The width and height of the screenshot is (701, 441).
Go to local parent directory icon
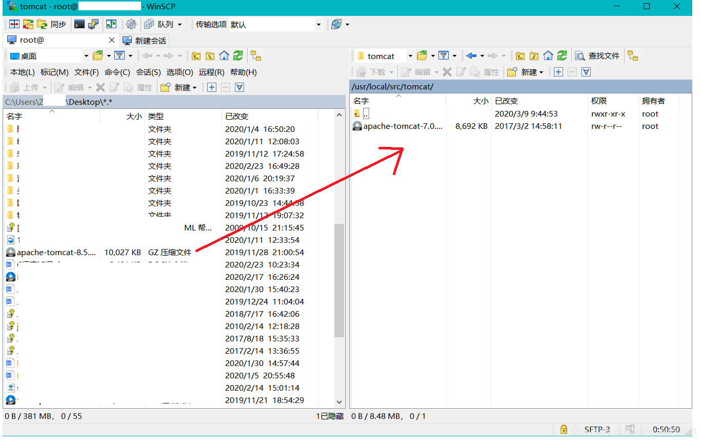tap(196, 56)
